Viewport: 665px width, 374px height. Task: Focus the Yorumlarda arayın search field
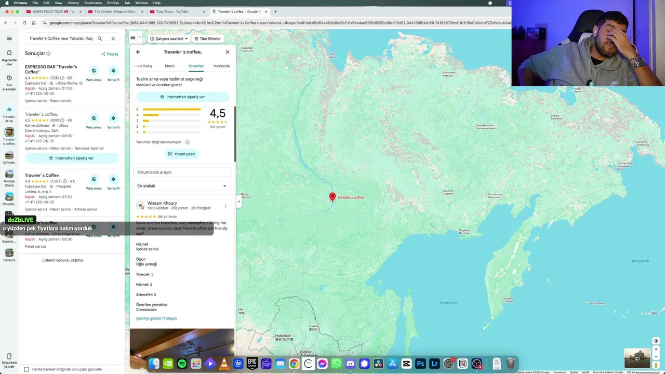[x=182, y=172]
